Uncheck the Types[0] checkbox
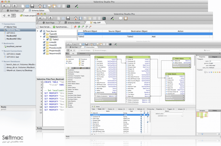This screenshot has width=221, height=146. [44, 34]
